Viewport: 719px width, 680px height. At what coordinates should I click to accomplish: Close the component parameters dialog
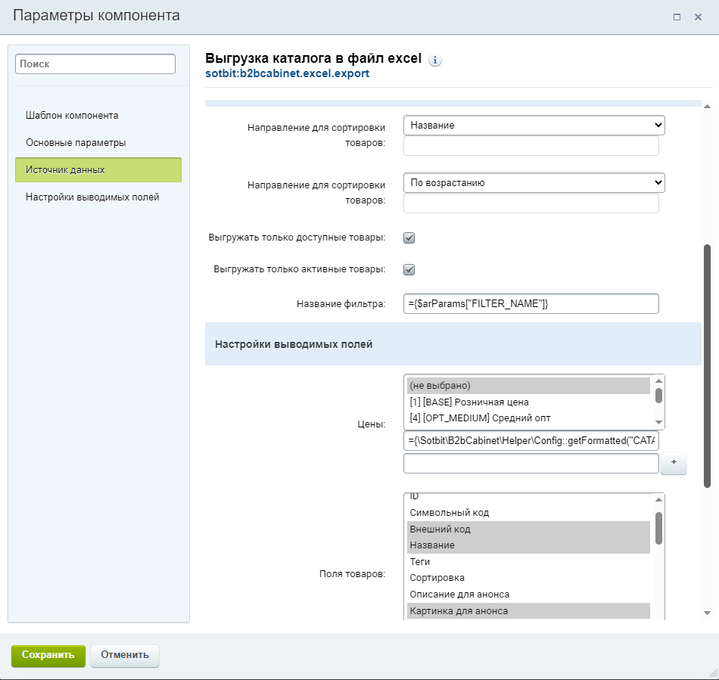(698, 17)
